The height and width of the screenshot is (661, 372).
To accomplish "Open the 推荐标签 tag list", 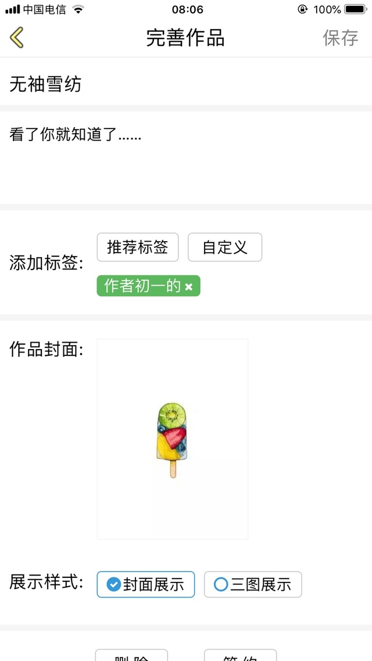I will [138, 247].
